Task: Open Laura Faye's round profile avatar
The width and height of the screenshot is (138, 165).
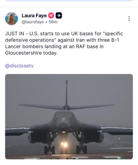Action: pyautogui.click(x=11, y=18)
